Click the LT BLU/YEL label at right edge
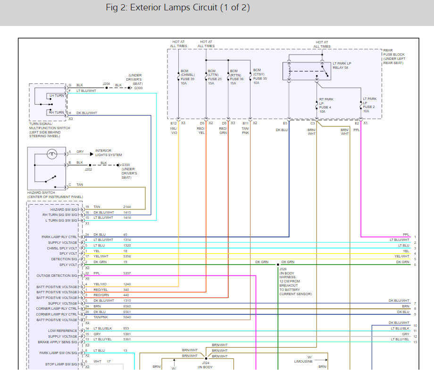The image size is (434, 381). (400, 340)
